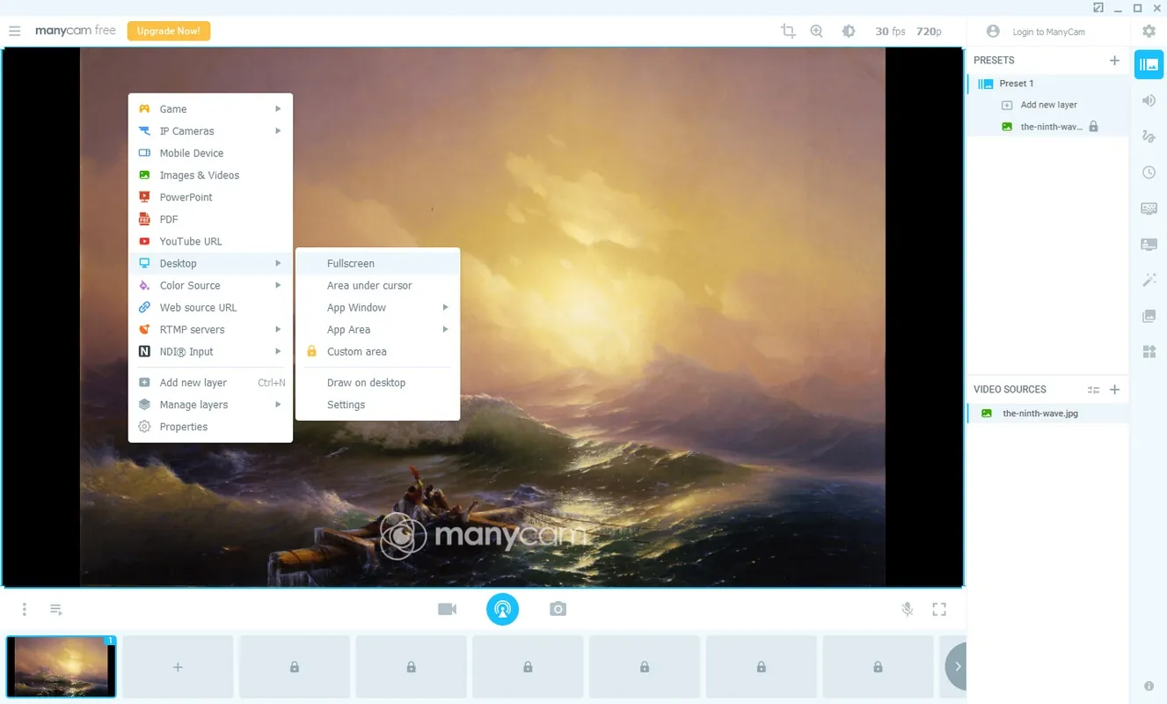
Task: Click Login to ManyCam link
Action: click(1048, 32)
